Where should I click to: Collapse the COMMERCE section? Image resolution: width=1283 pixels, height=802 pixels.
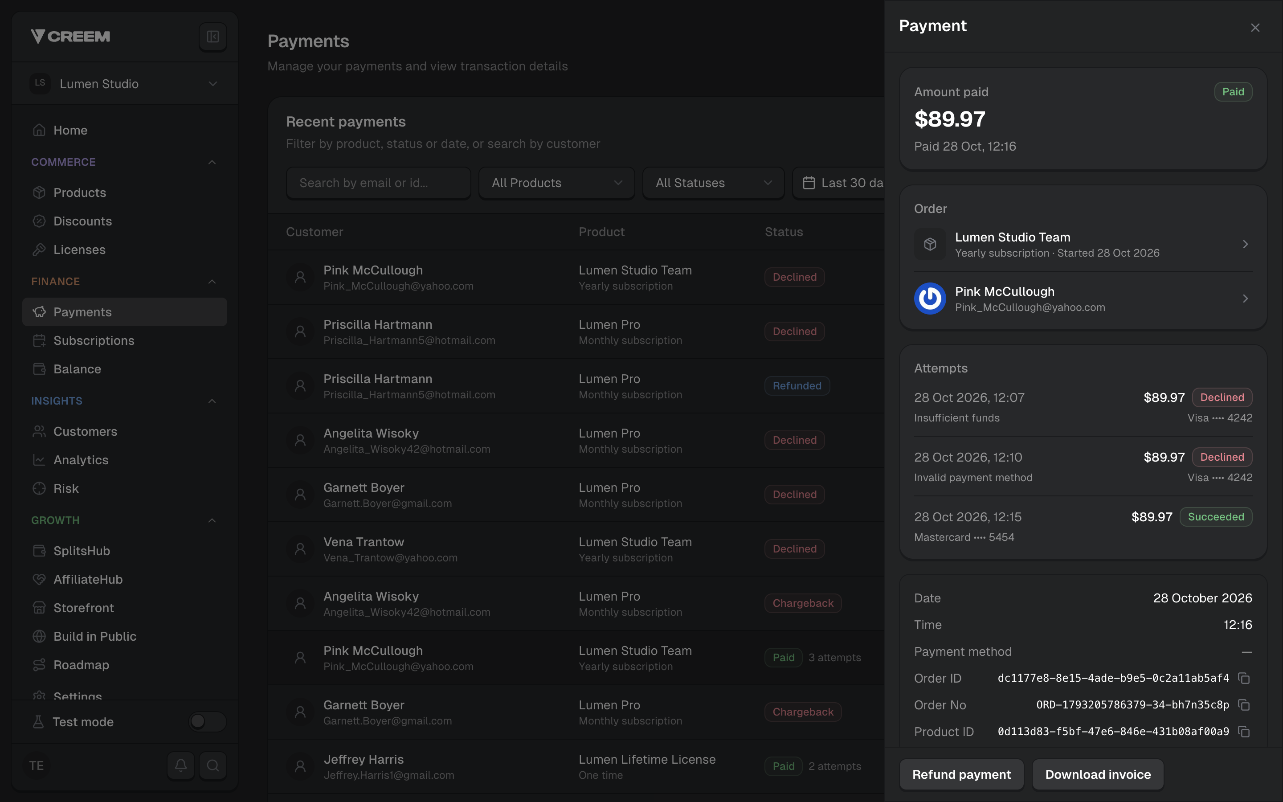point(212,162)
